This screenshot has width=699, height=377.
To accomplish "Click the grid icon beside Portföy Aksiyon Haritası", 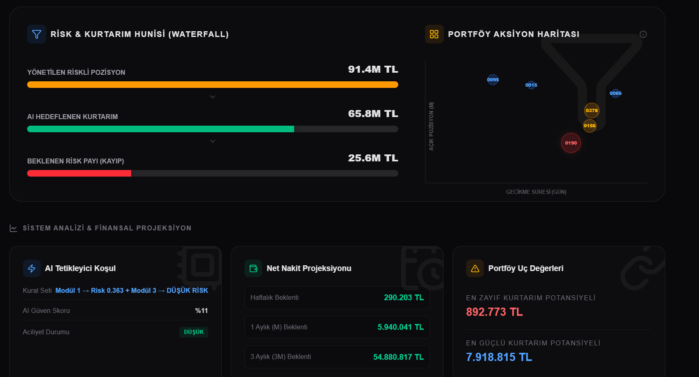I will tap(434, 34).
